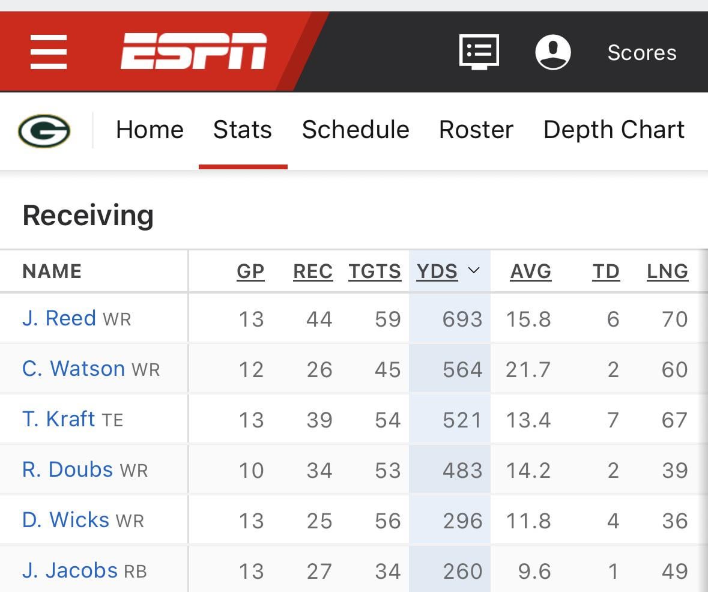Select the Stats tab

coord(242,130)
